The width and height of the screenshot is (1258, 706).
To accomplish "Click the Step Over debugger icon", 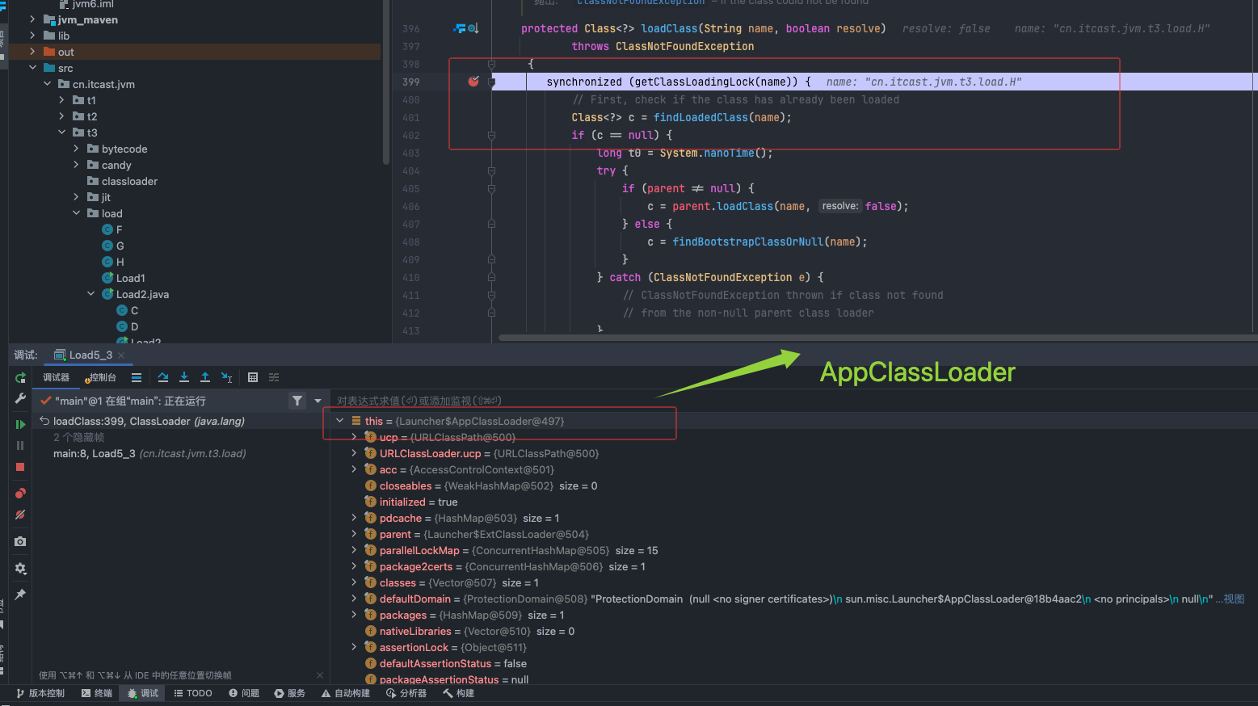I will click(x=163, y=377).
